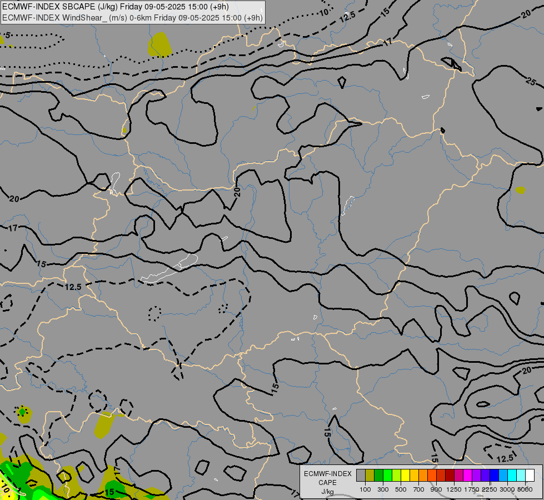Select the 2250 legend value
Viewport: 544px width, 500px height.
pos(490,489)
